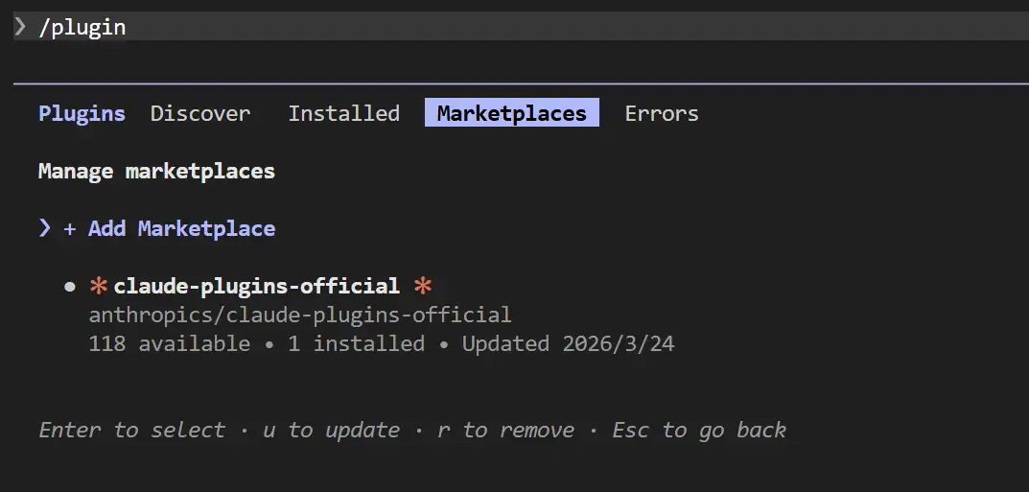Select the Marketplaces tab

511,113
